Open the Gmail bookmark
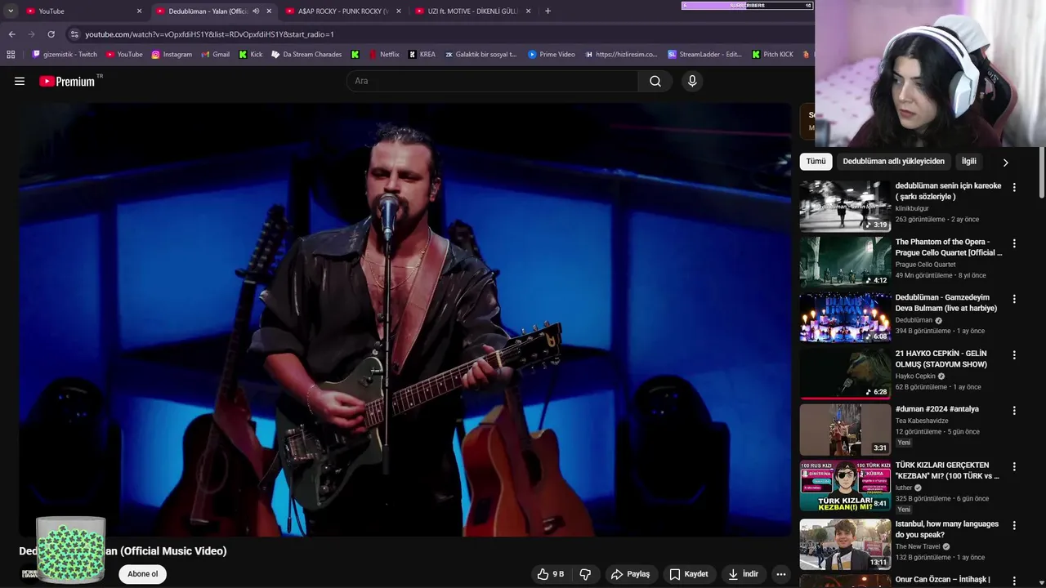The width and height of the screenshot is (1046, 588). point(215,55)
